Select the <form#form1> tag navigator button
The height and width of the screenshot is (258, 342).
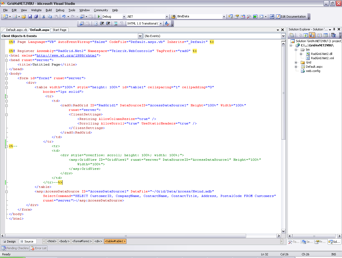click(82, 241)
